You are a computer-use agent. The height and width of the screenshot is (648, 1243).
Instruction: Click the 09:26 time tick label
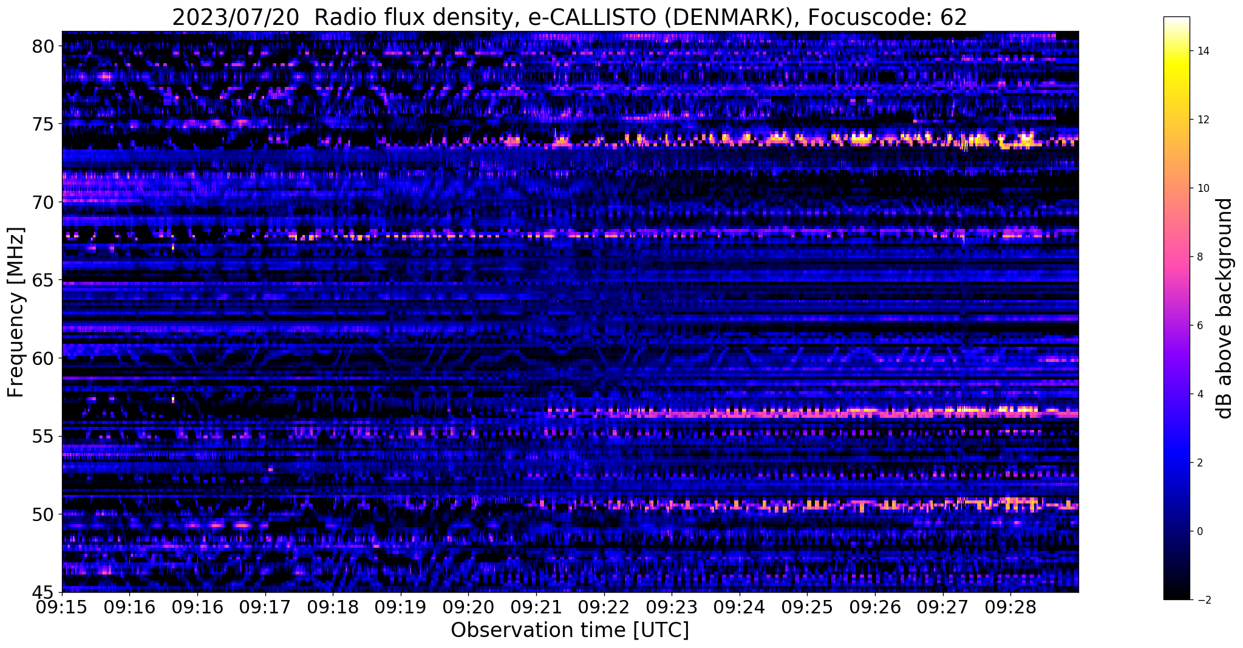[x=875, y=607]
